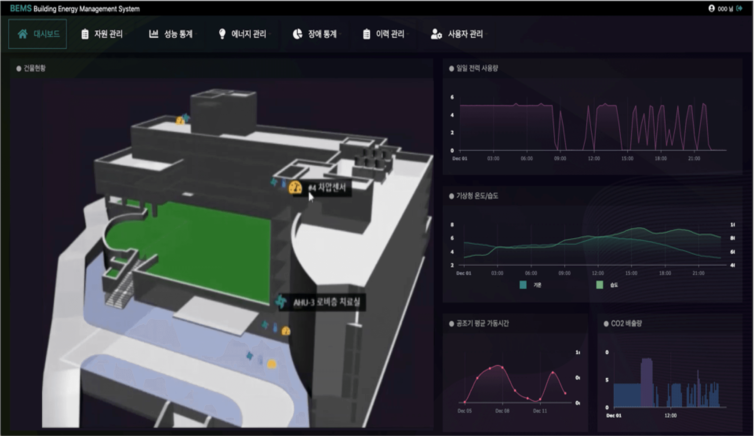Image resolution: width=754 pixels, height=436 pixels.
Task: Click the 일일 전력 사용량 panel title
Action: coord(477,68)
